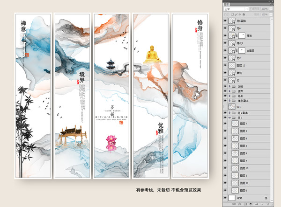Click the folder icon of group 优雅
The height and width of the screenshot is (207, 281).
(x=234, y=86)
